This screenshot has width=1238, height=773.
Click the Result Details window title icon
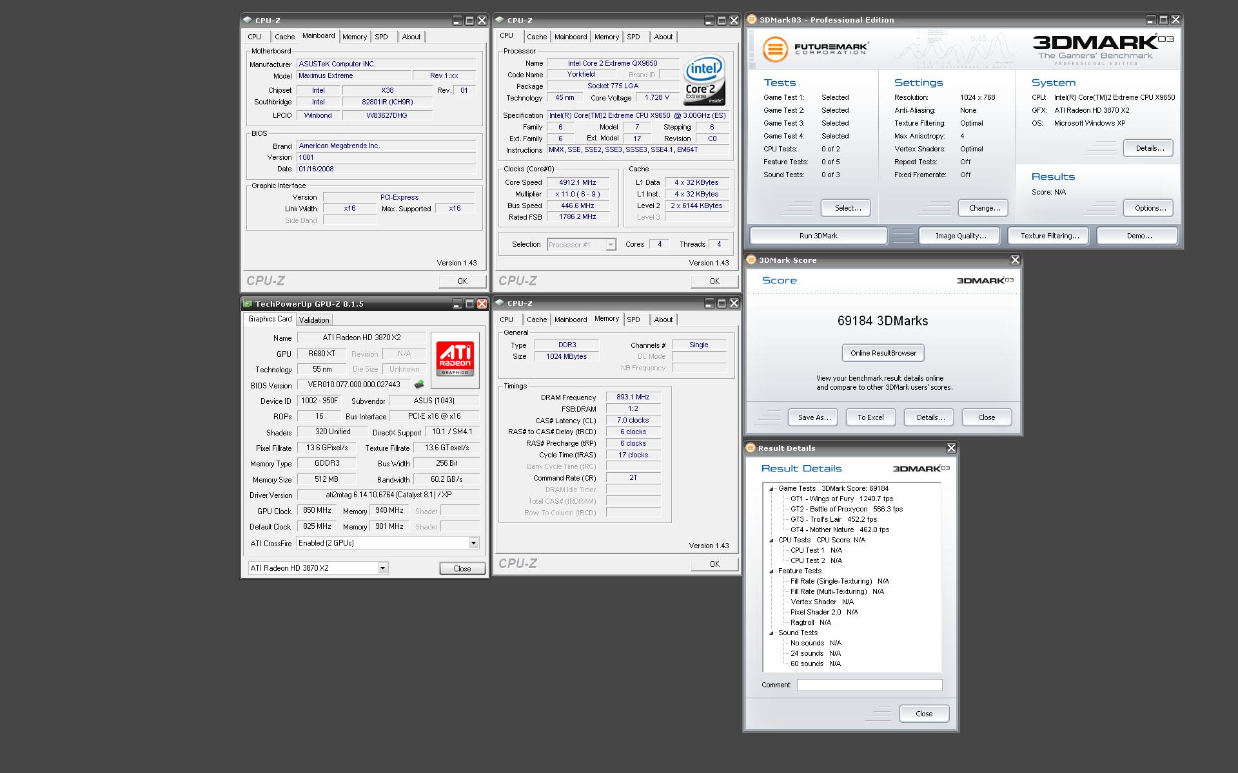[x=751, y=448]
